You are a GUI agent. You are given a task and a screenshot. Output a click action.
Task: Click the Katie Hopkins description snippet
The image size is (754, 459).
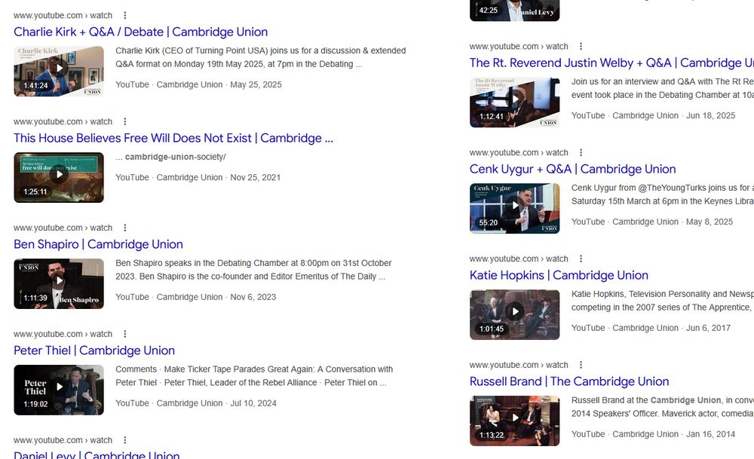click(663, 301)
